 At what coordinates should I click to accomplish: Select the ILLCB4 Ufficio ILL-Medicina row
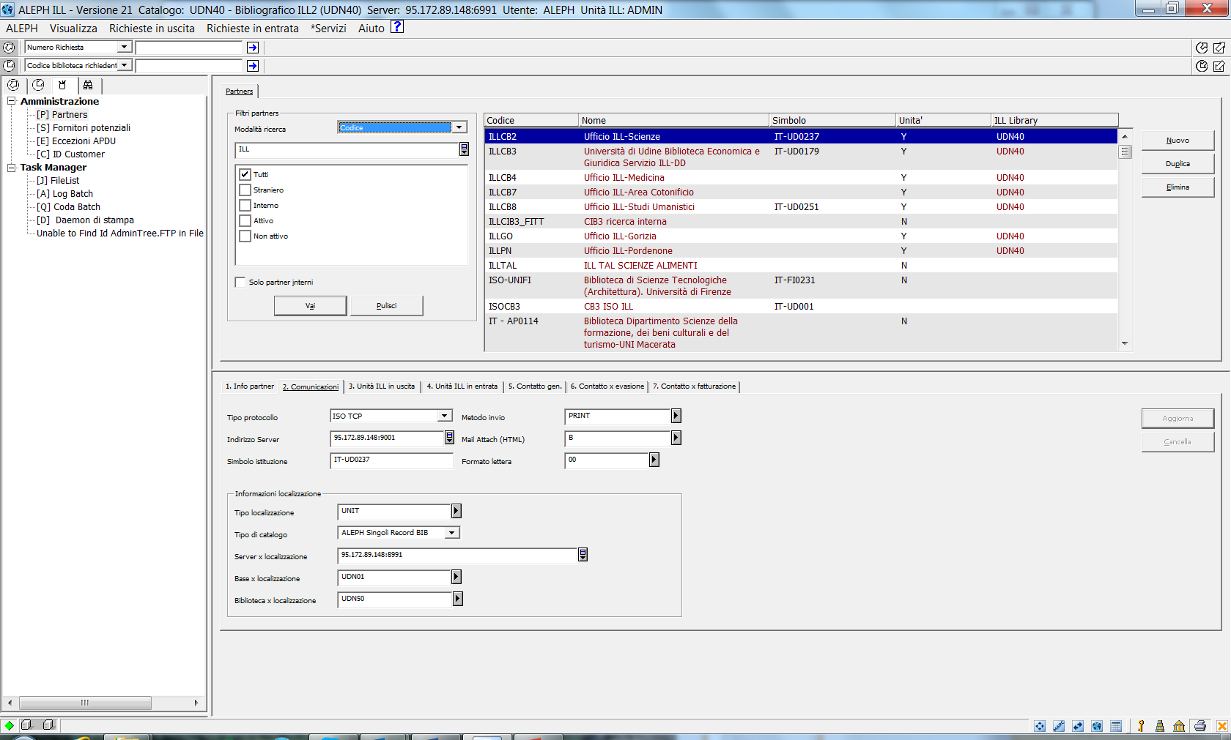[801, 178]
